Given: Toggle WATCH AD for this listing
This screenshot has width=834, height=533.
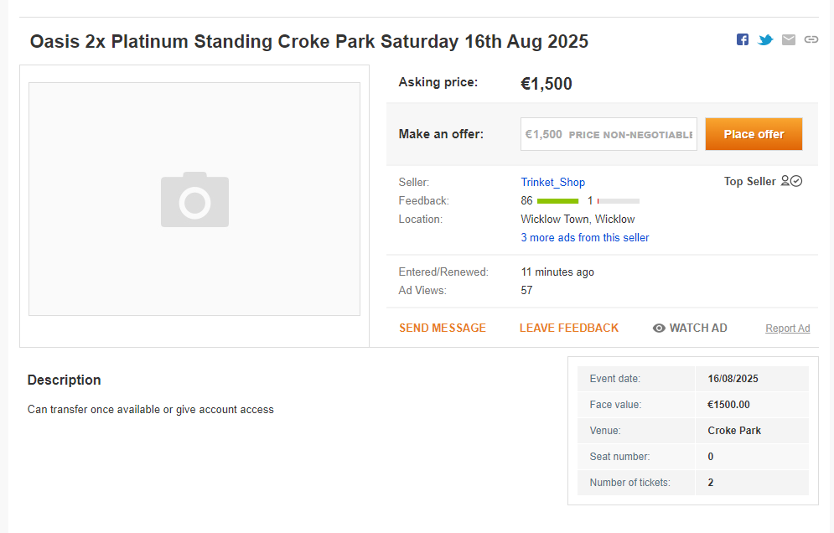Looking at the screenshot, I should tap(690, 328).
